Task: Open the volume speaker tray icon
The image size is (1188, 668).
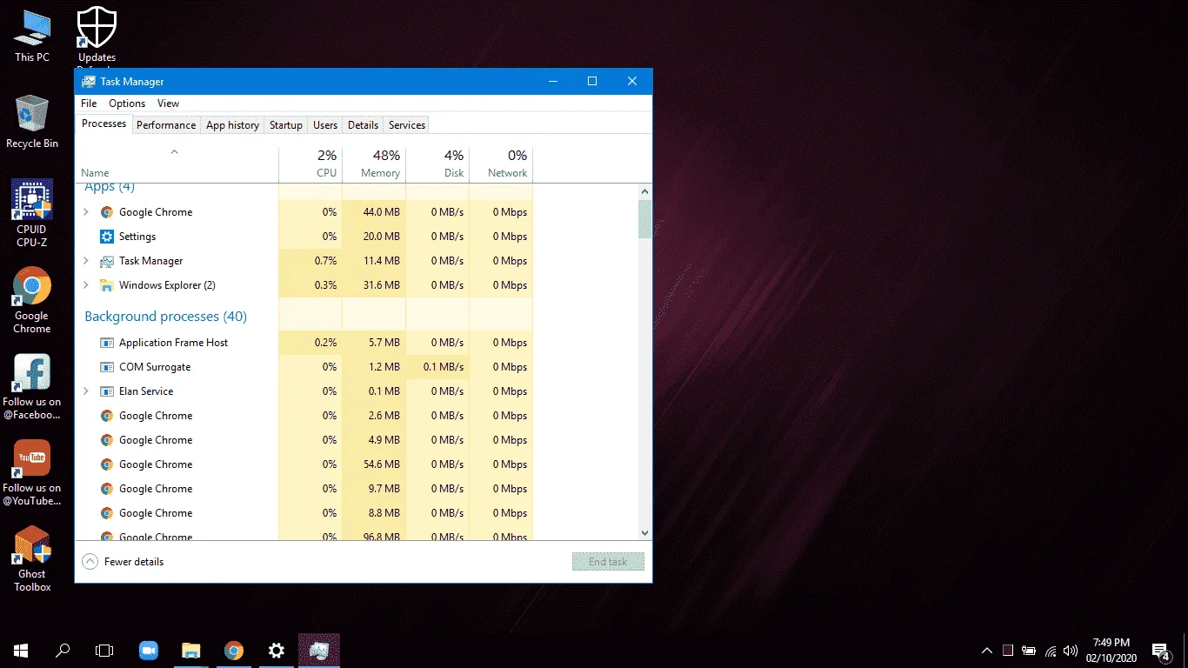Action: pos(1071,651)
